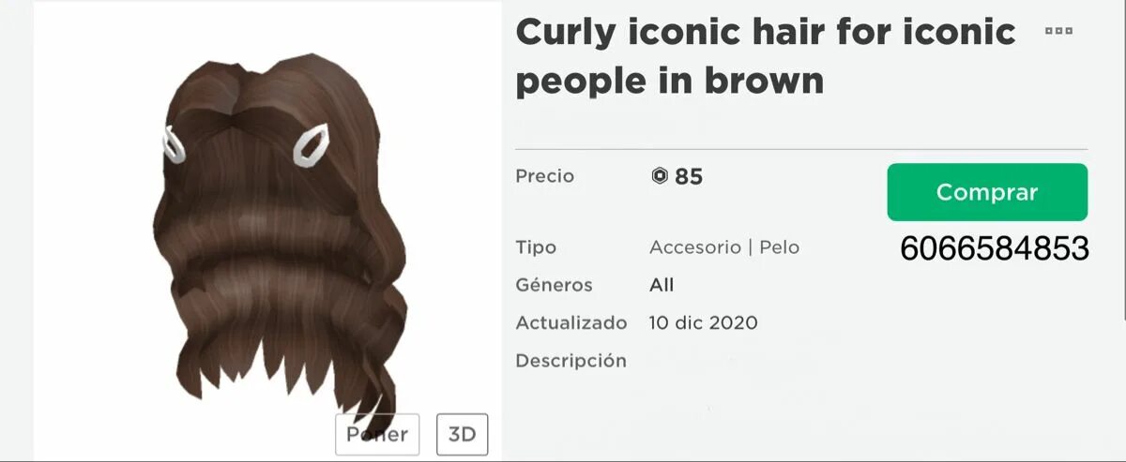The height and width of the screenshot is (462, 1126).
Task: Click the price value 85
Action: tap(689, 176)
